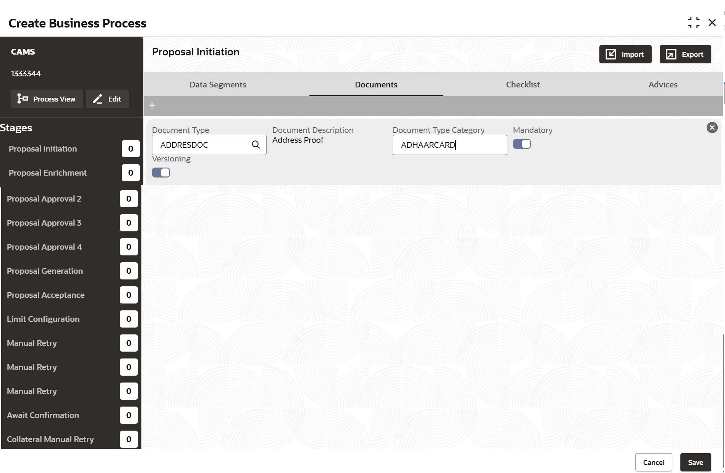Click the process code 1333344
Screen dimensions: 725x473
26,74
